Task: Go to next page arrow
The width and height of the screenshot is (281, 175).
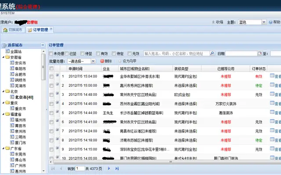Action: 109,168
